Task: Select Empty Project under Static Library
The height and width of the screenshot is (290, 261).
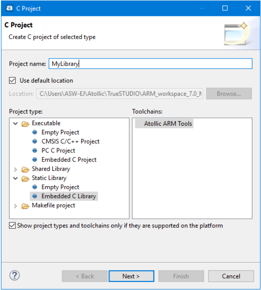Action: point(60,187)
